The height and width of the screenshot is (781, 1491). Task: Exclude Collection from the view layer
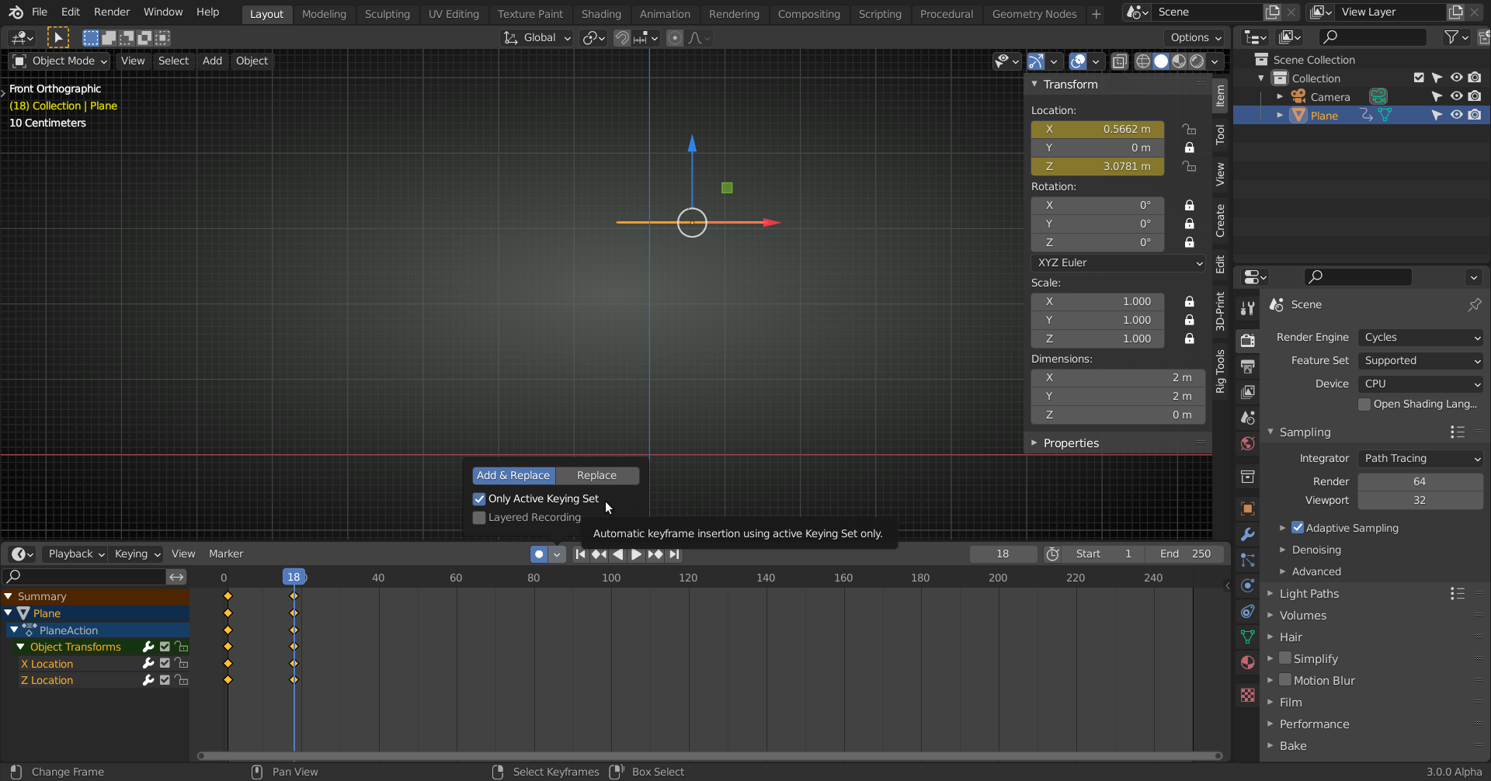pos(1419,78)
